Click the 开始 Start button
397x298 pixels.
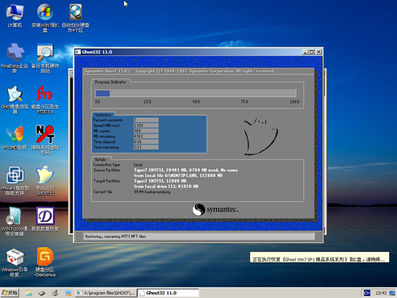pyautogui.click(x=11, y=292)
